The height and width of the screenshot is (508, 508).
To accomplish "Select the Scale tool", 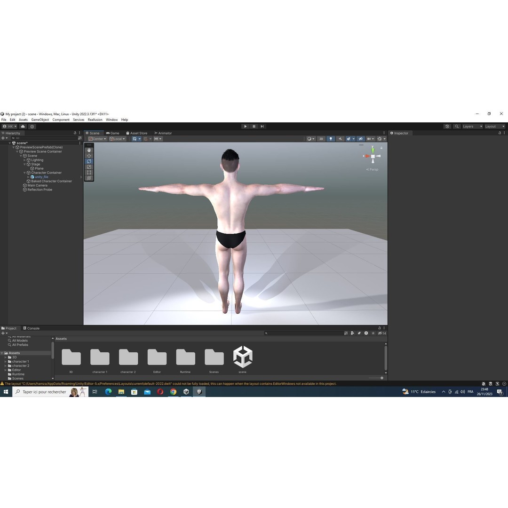I will (x=89, y=167).
